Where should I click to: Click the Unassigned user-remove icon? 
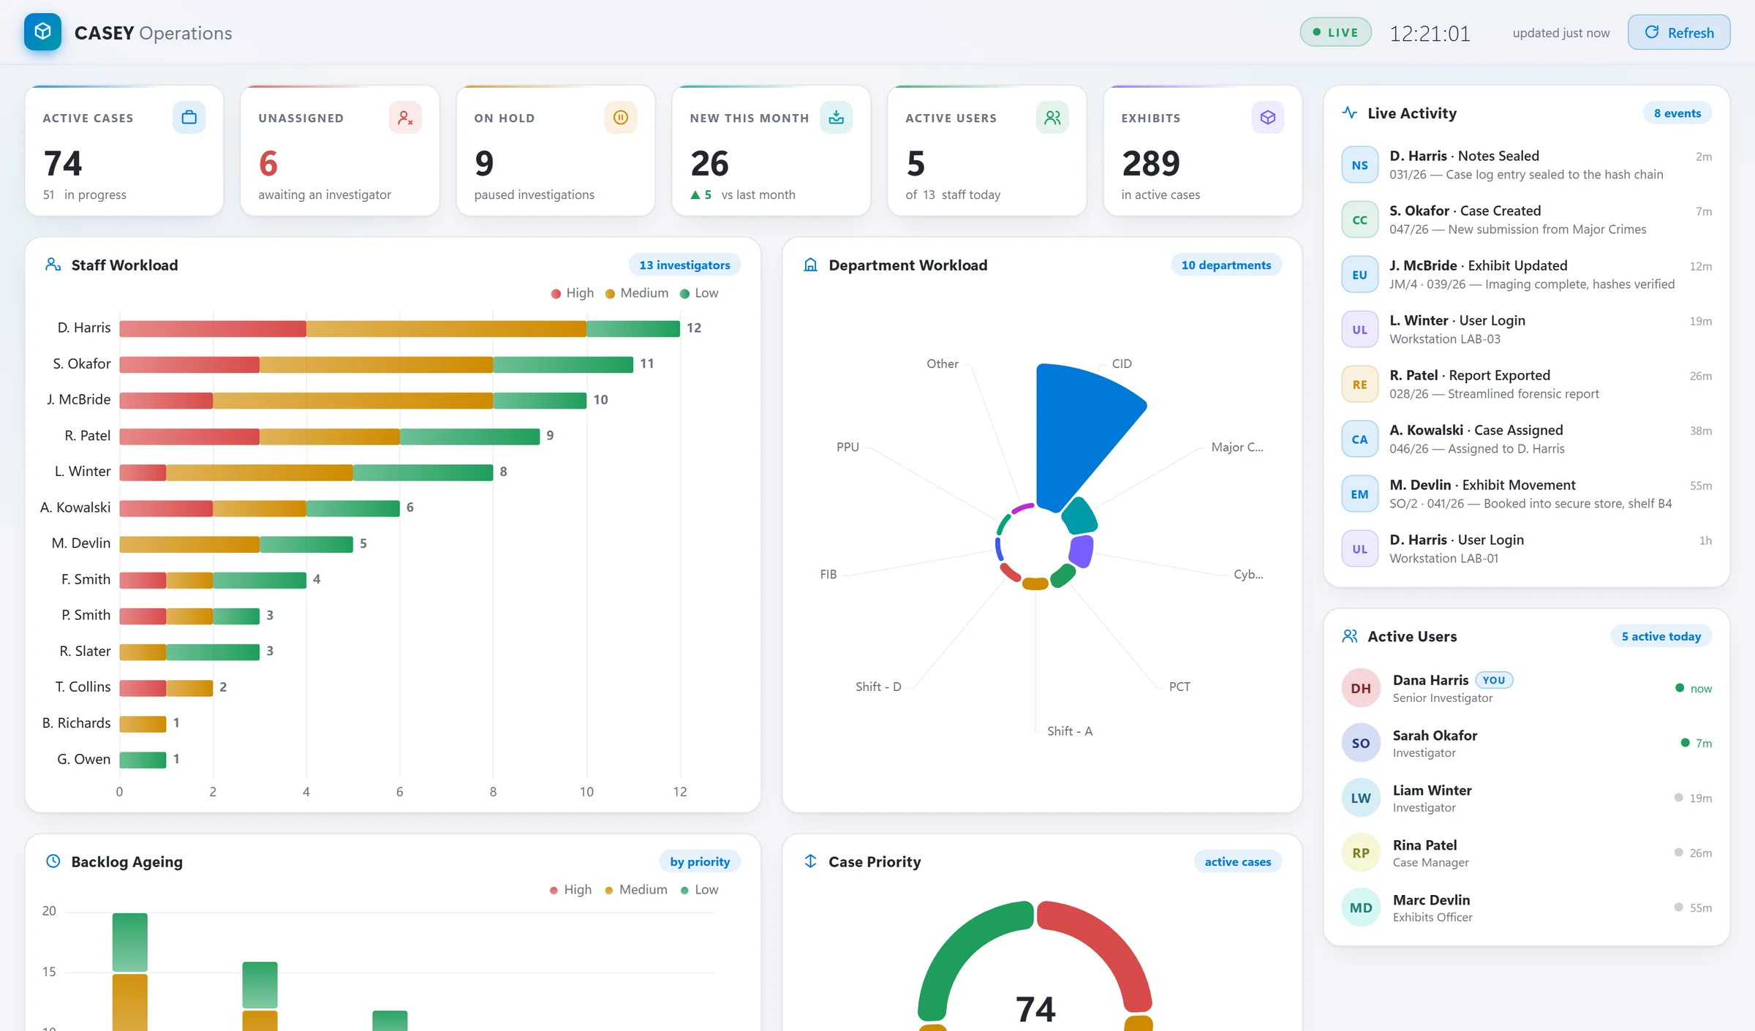pos(405,117)
